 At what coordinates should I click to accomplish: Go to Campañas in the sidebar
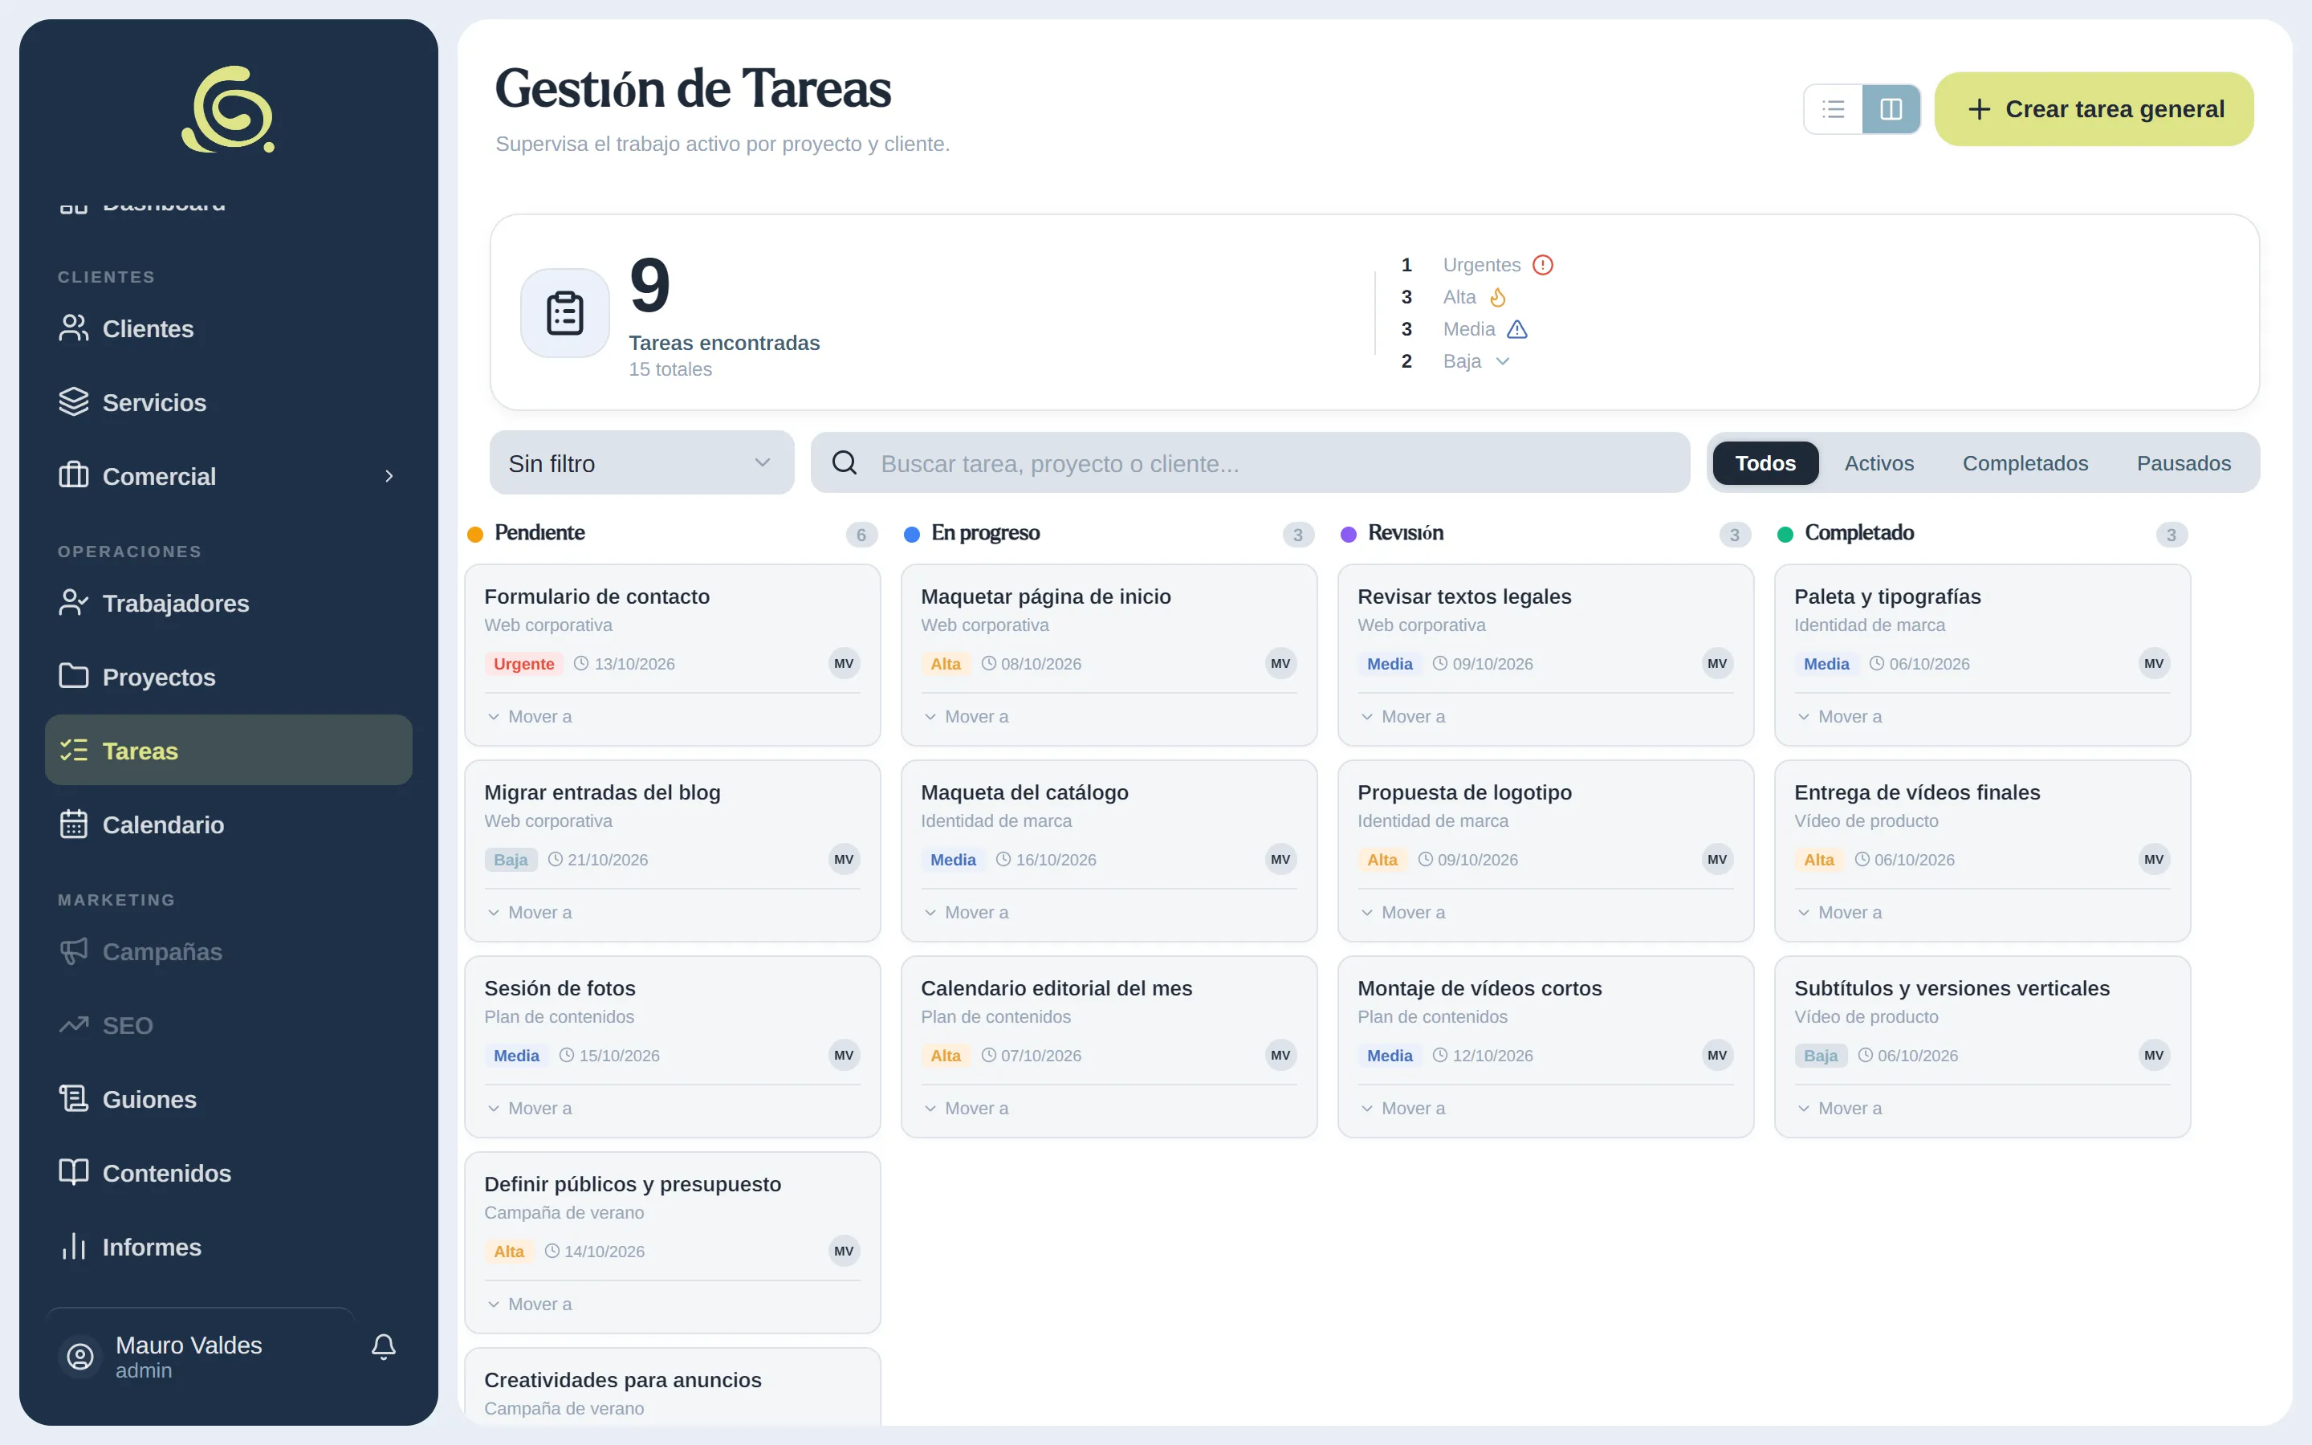coord(228,951)
